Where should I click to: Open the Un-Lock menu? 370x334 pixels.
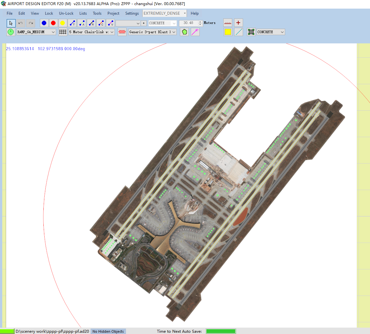[x=66, y=13]
